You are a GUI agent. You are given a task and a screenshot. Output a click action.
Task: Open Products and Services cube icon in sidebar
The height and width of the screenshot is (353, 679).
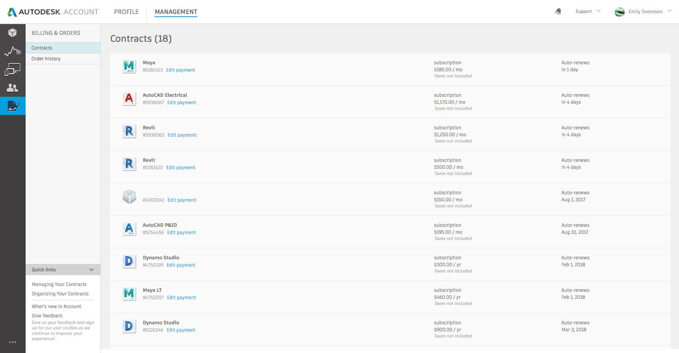point(13,33)
